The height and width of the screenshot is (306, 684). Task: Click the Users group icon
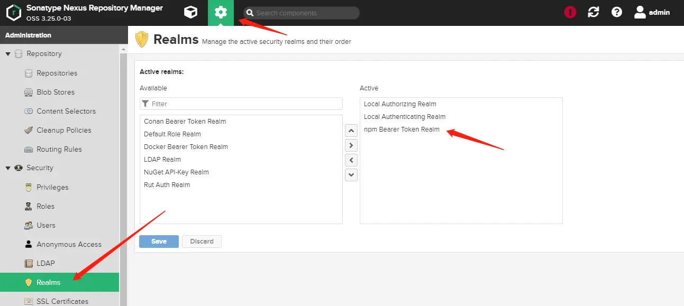[x=29, y=225]
